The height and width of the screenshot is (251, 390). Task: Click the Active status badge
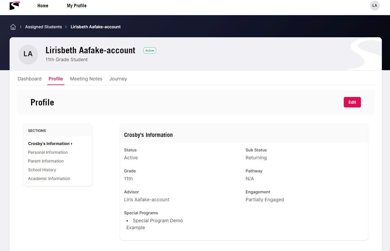[150, 50]
